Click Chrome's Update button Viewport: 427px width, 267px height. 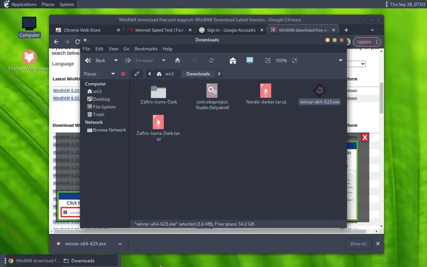[364, 42]
